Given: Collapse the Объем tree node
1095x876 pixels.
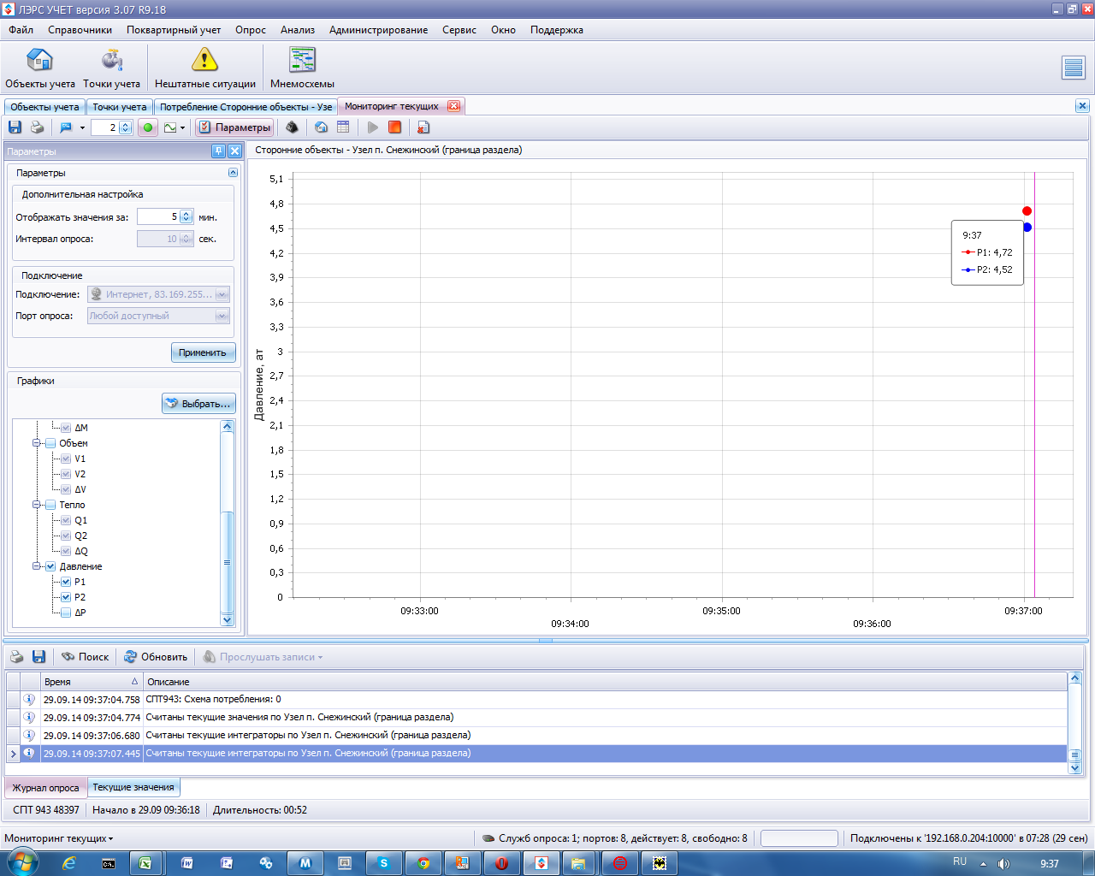Looking at the screenshot, I should (x=37, y=443).
